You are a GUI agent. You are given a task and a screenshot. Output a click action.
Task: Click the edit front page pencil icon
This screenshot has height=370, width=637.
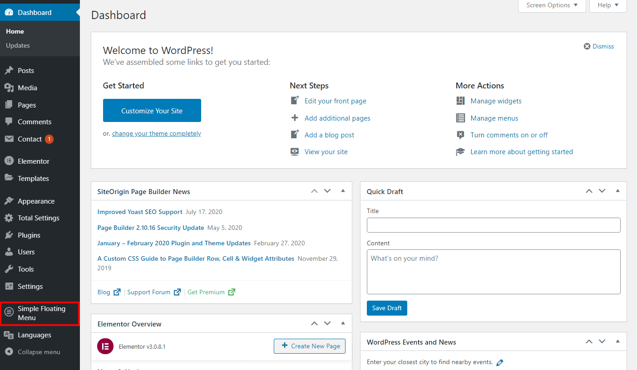295,101
